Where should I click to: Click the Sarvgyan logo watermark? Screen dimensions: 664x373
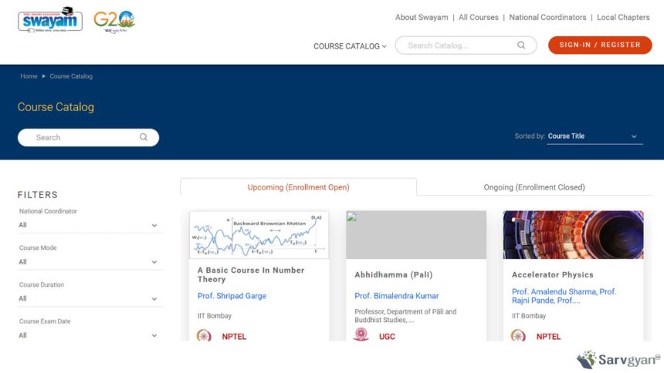(x=618, y=359)
